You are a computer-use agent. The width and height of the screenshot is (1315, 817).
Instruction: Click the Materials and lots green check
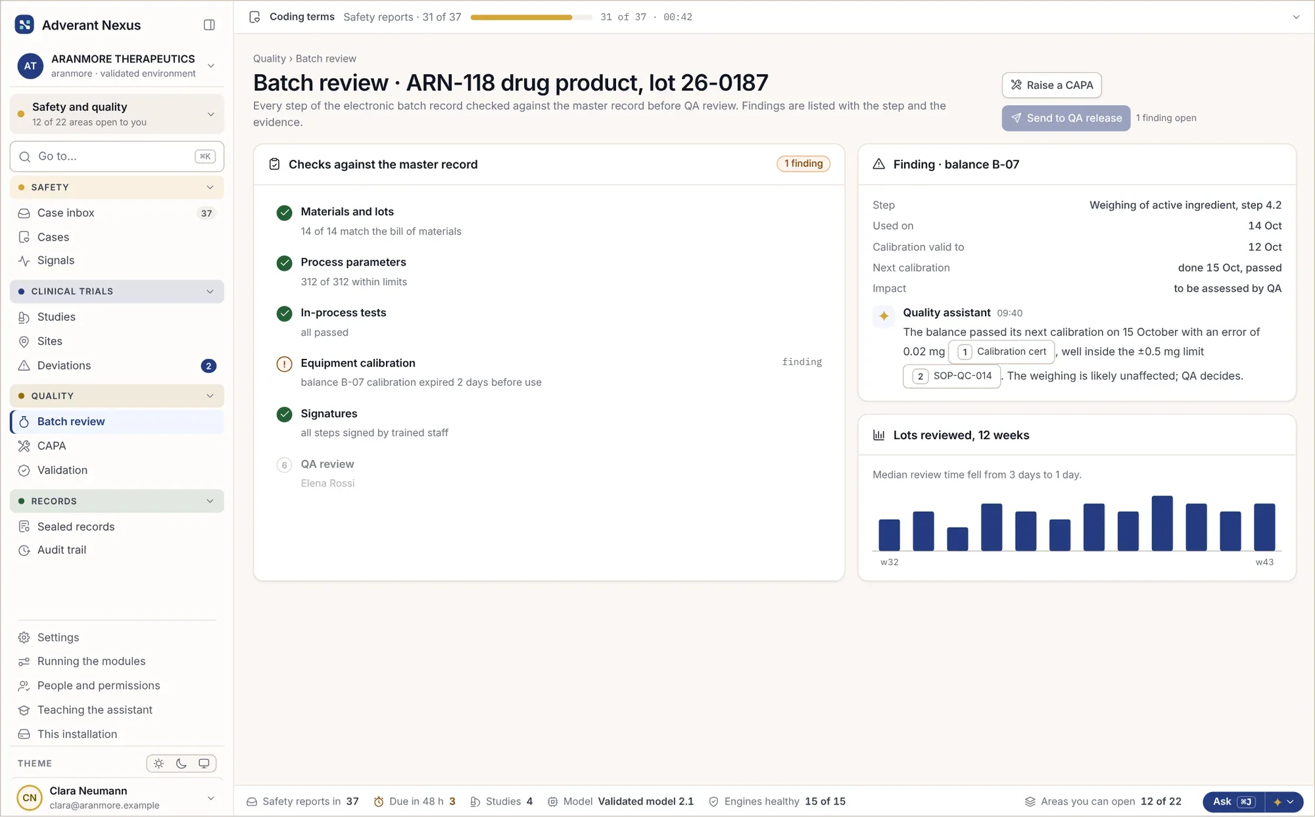[x=284, y=212]
